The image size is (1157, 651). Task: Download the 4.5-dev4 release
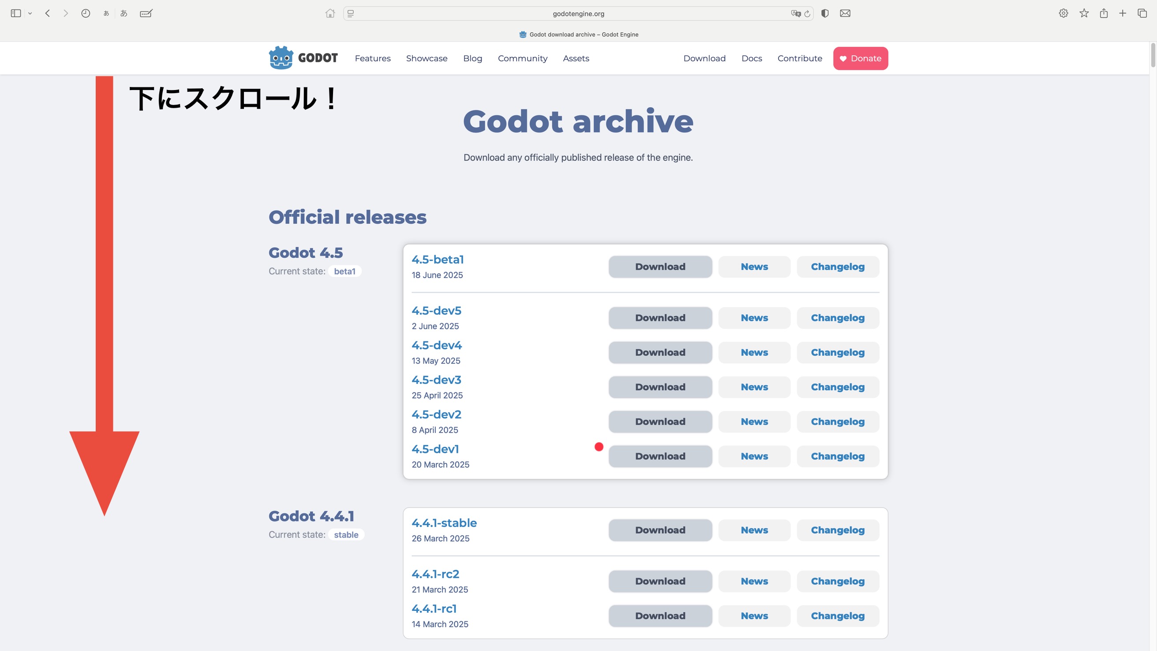660,353
